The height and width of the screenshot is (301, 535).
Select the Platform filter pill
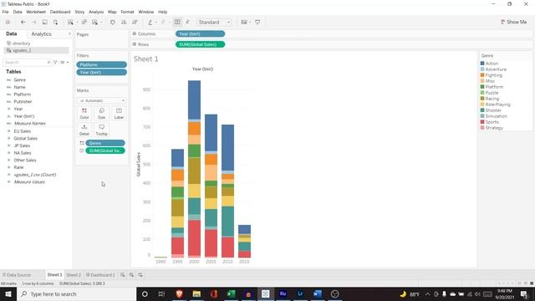click(102, 65)
